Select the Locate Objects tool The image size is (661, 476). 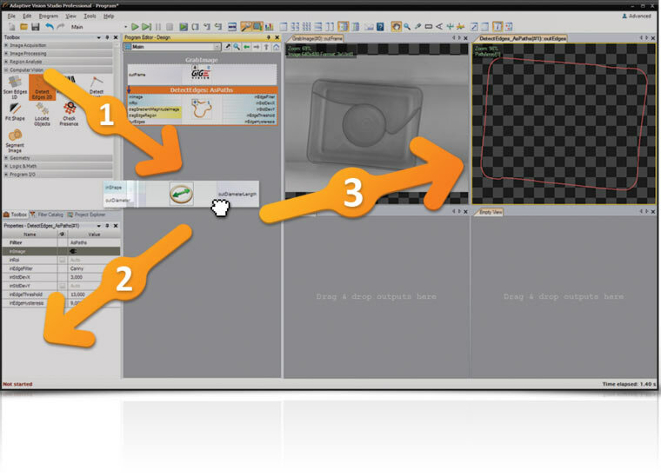(42, 115)
